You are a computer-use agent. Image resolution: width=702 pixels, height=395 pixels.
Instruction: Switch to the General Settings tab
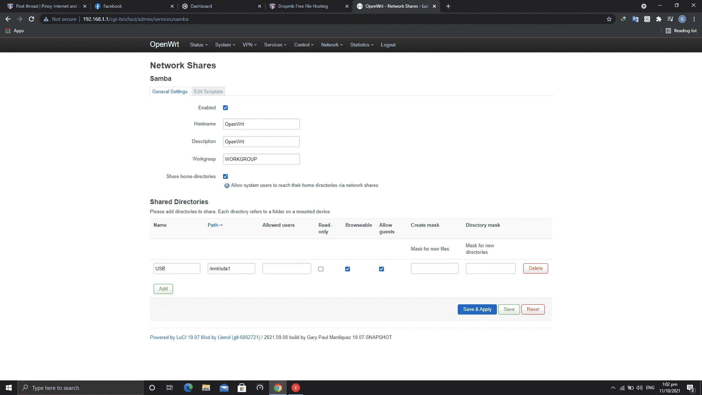tap(170, 92)
